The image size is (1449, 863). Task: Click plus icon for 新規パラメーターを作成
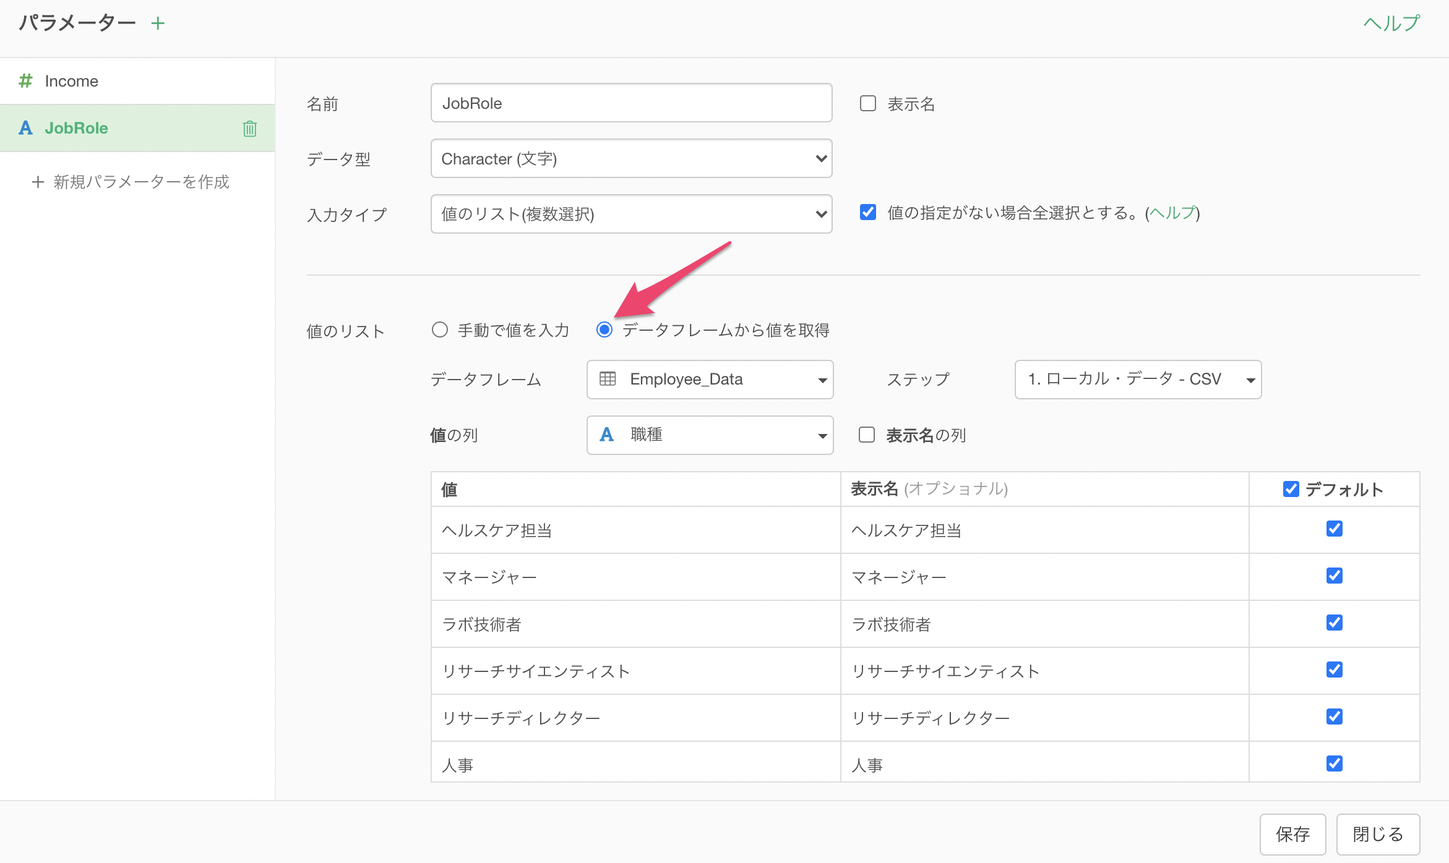point(38,182)
